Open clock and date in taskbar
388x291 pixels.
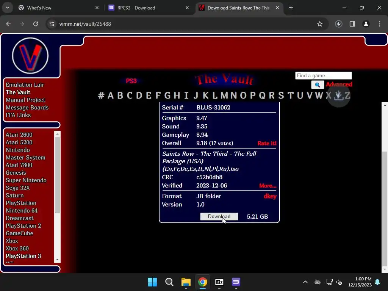(x=360, y=282)
